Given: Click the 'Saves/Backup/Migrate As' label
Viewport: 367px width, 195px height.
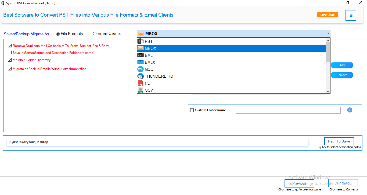Looking at the screenshot, I should pos(27,34).
